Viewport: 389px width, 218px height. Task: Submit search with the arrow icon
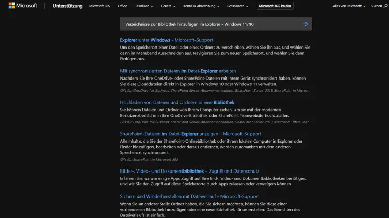[x=305, y=24]
